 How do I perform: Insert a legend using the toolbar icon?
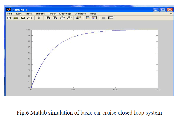click(94, 18)
